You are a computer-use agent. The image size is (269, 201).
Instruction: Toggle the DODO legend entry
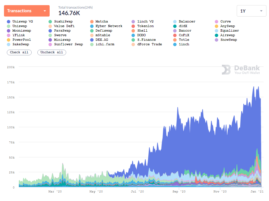[139, 35]
